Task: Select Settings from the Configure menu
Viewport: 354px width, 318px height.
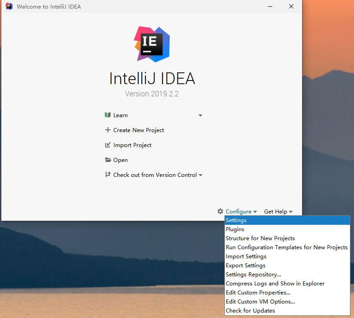Action: point(236,220)
